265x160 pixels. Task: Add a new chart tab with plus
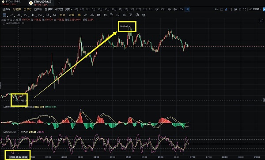59,3
